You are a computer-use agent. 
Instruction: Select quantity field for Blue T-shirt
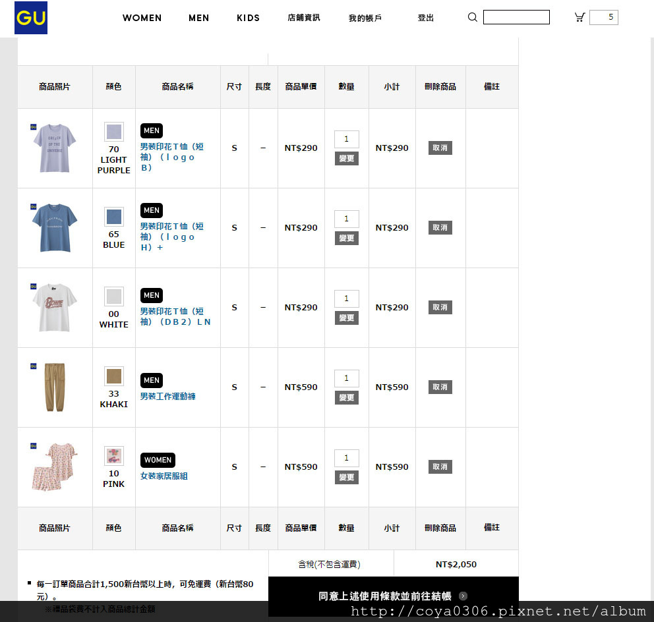pyautogui.click(x=347, y=219)
